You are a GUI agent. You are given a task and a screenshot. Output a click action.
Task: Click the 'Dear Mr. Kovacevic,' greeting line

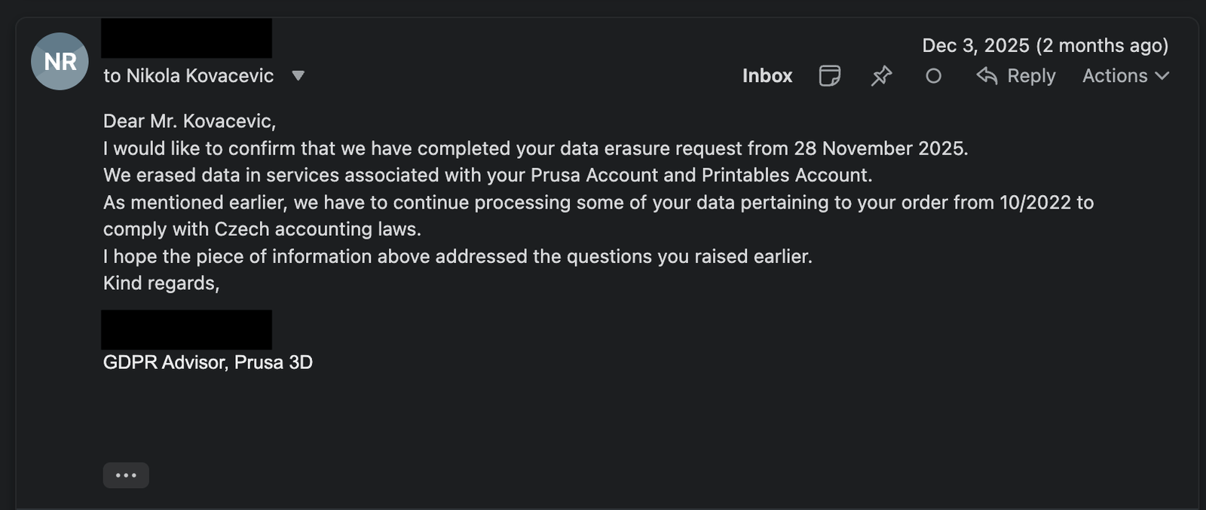click(189, 121)
